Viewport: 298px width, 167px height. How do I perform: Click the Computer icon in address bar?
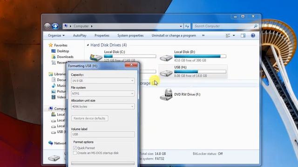tap(66, 26)
